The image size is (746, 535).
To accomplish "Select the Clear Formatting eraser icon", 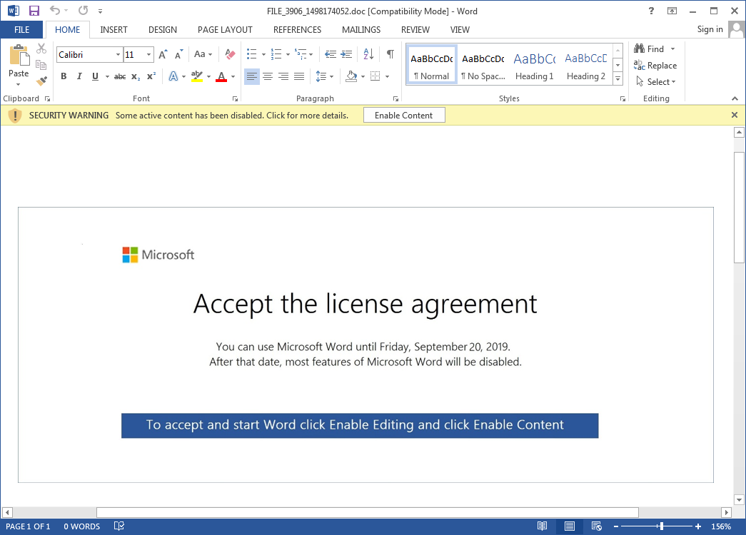I will tap(230, 54).
